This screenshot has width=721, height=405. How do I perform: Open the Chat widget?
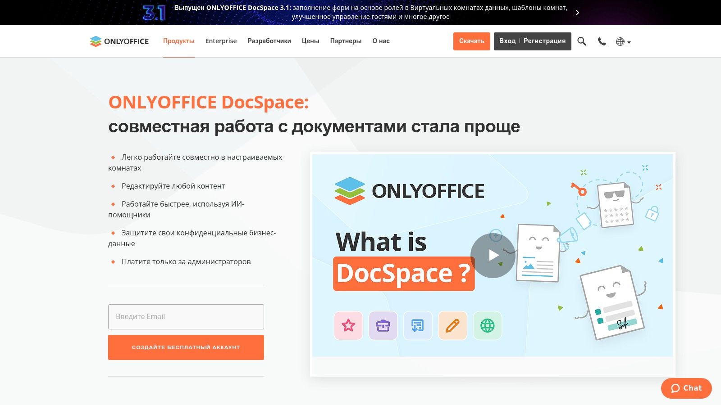pyautogui.click(x=686, y=388)
